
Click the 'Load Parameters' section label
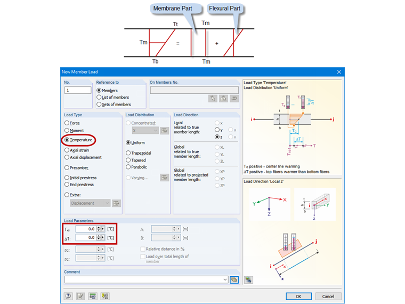pos(78,221)
